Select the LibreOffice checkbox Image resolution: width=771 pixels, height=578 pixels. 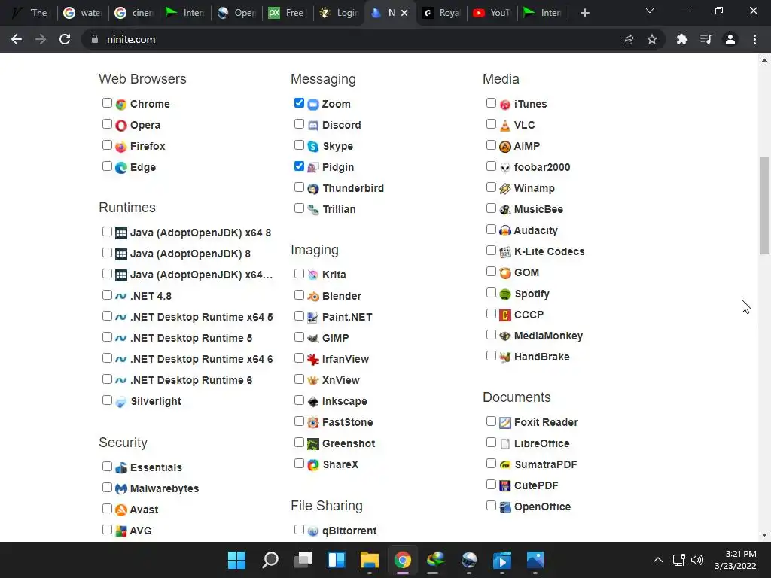point(491,442)
